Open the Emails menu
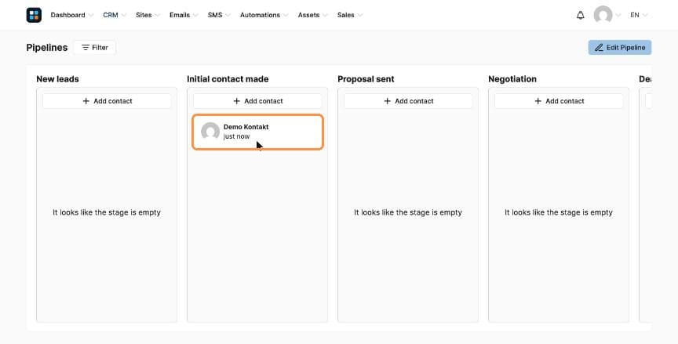The image size is (678, 344). tap(184, 15)
